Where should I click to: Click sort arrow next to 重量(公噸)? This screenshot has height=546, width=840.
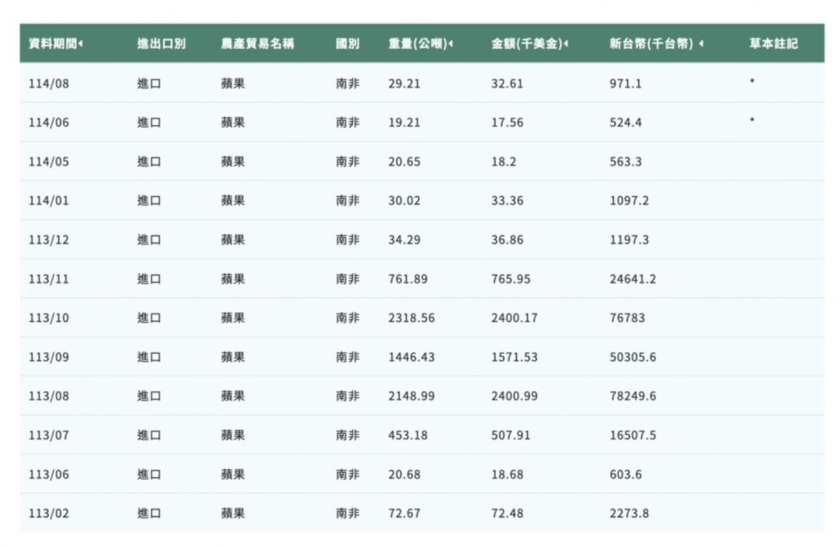(451, 44)
